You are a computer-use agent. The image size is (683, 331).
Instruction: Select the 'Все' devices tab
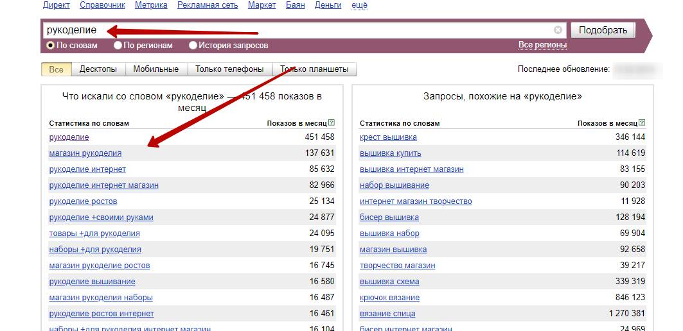coord(57,69)
